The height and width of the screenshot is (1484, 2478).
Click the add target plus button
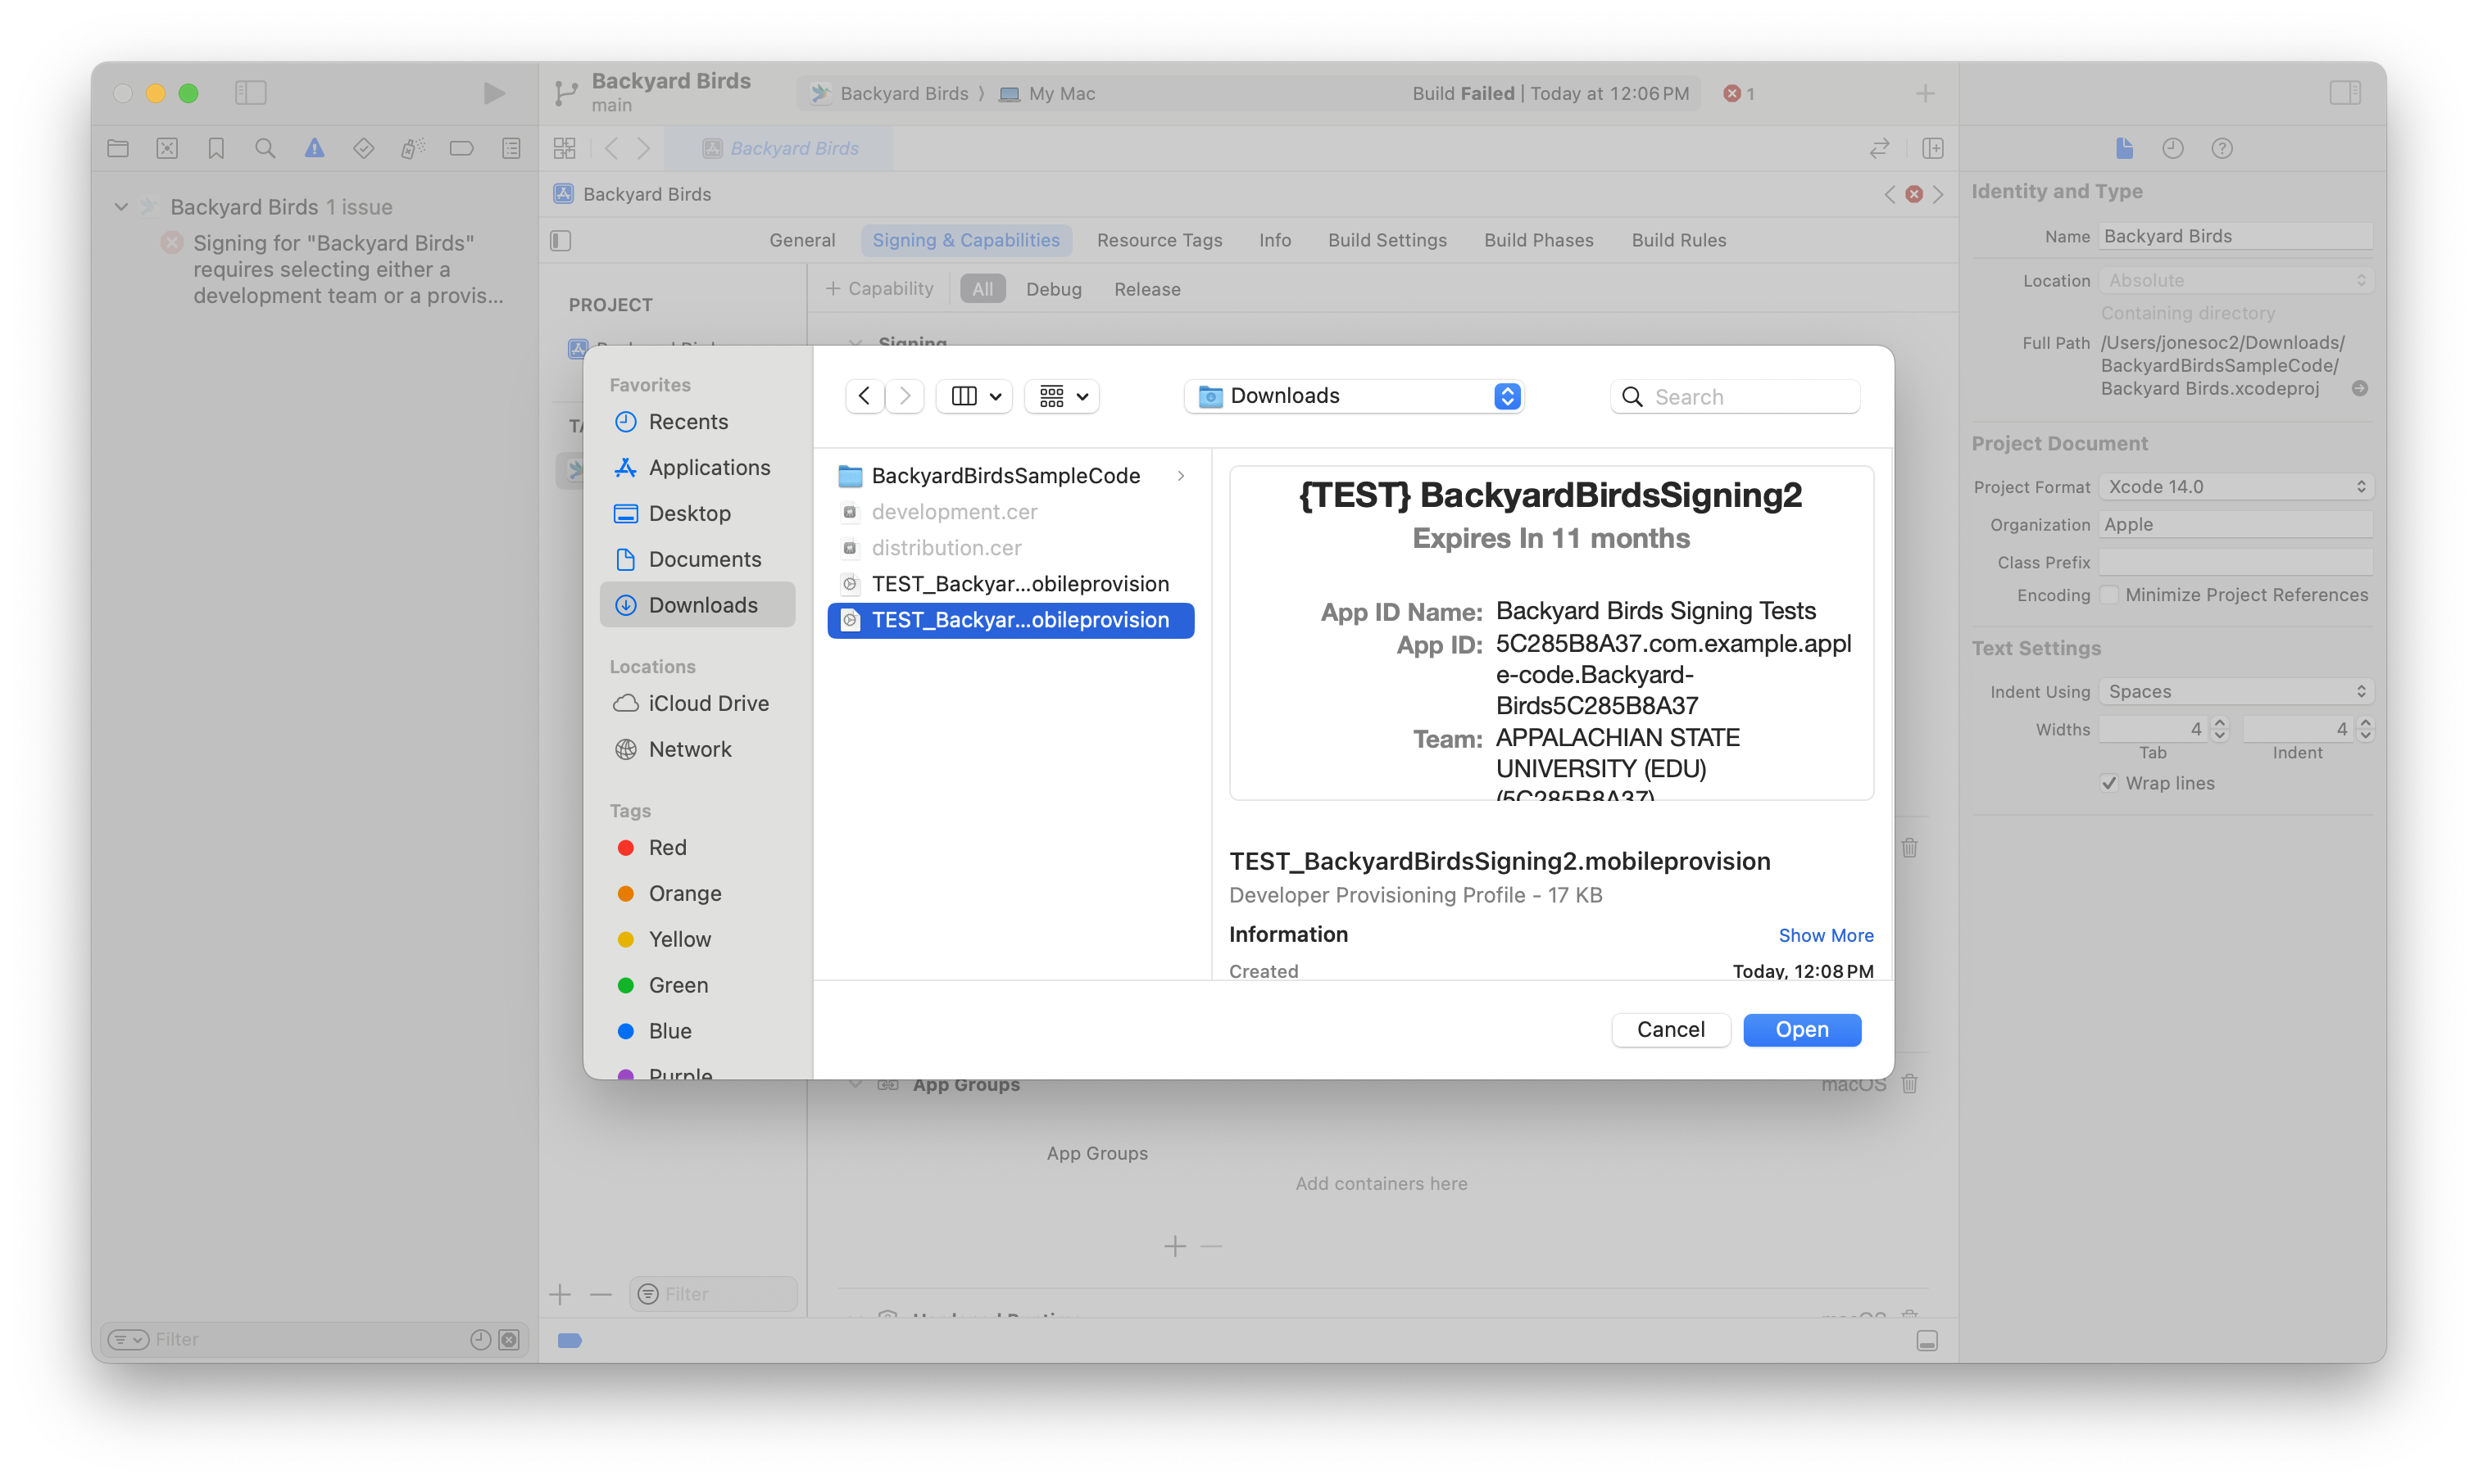pyautogui.click(x=560, y=1295)
